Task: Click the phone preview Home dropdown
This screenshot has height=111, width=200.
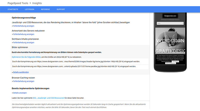Action: point(170,23)
